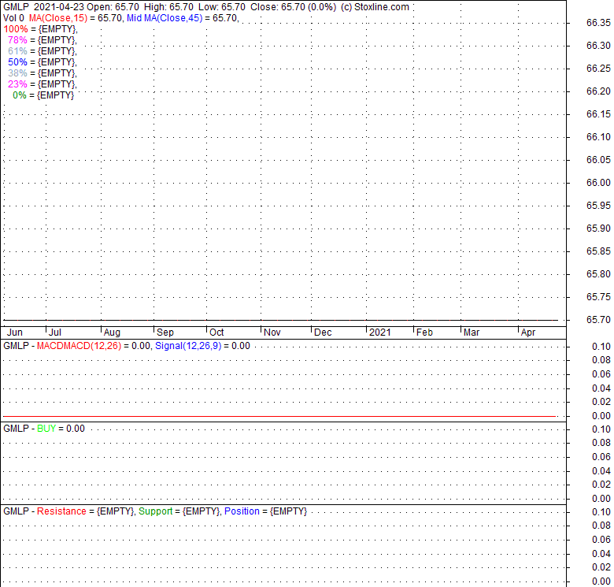Click the 100% Fibonacci level label

pyautogui.click(x=16, y=29)
